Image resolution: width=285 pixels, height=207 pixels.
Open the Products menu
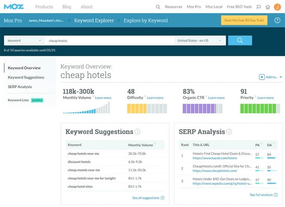pyautogui.click(x=44, y=7)
